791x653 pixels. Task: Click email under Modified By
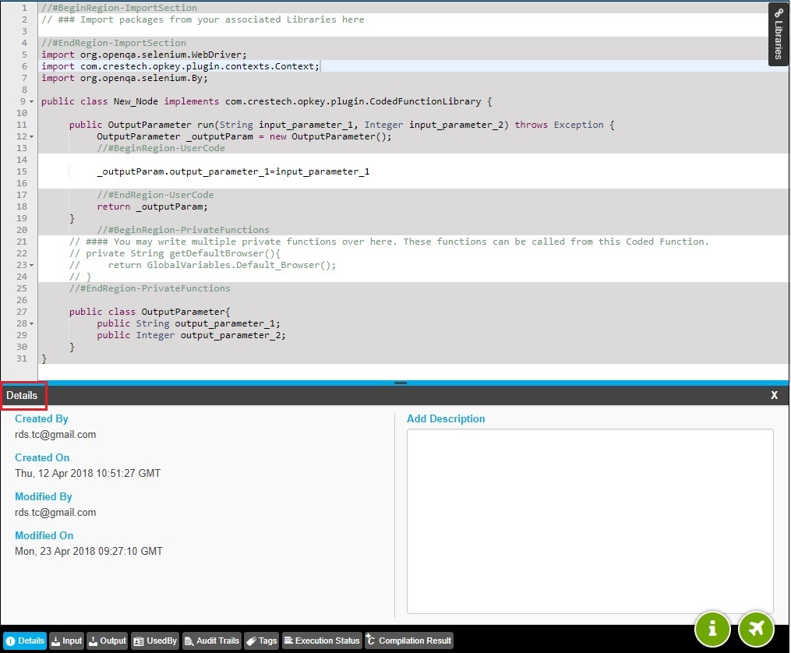point(55,512)
